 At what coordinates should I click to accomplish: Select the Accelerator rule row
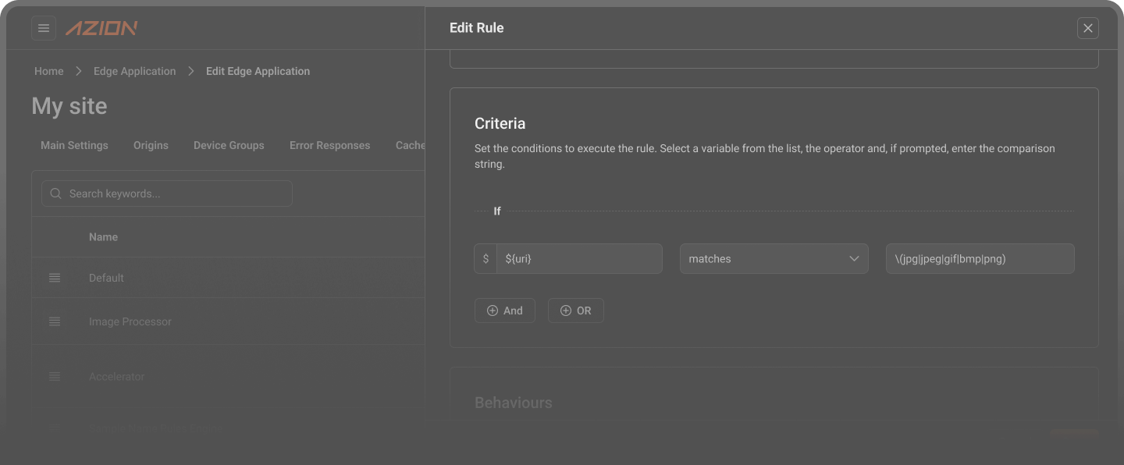point(228,376)
